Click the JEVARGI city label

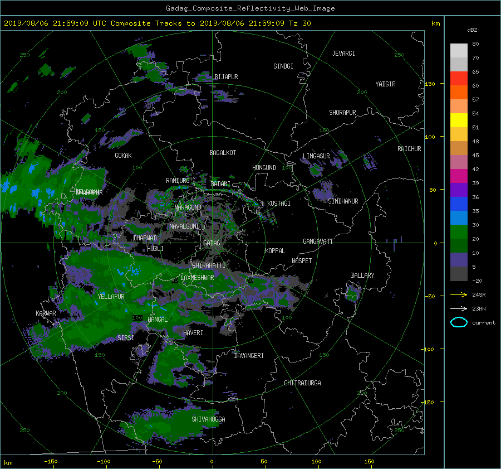click(x=343, y=54)
